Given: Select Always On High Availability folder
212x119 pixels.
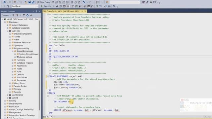Looking at the screenshot, I should [21, 109].
